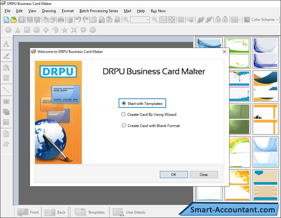Click the database icon in toolbar
Image resolution: width=281 pixels, height=218 pixels.
pos(70,20)
